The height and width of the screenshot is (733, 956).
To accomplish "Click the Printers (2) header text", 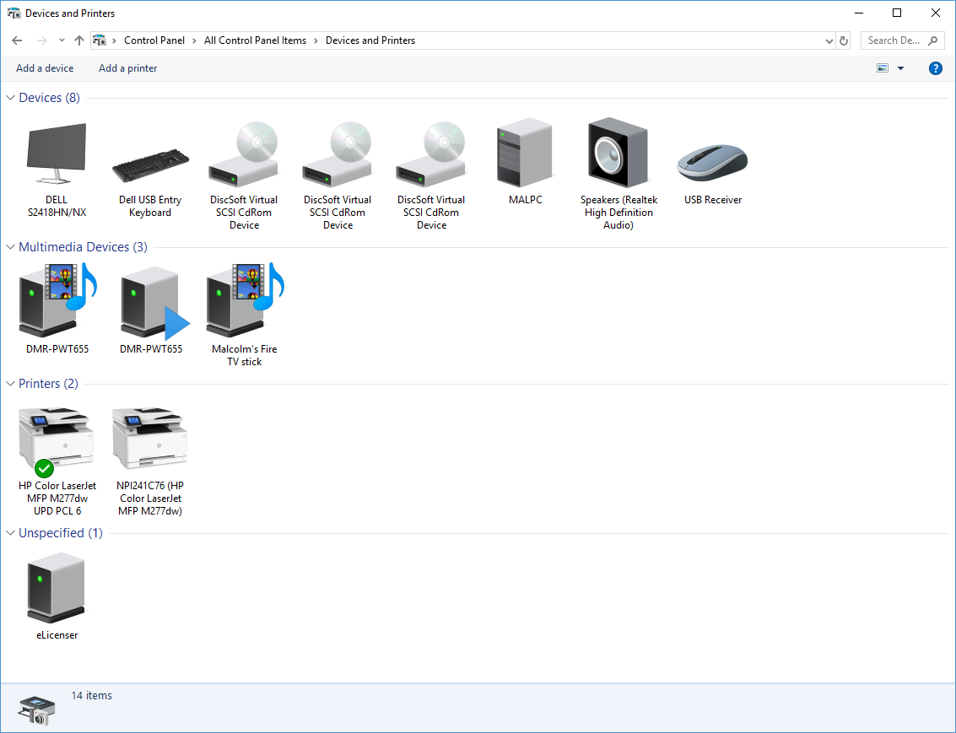I will [48, 383].
